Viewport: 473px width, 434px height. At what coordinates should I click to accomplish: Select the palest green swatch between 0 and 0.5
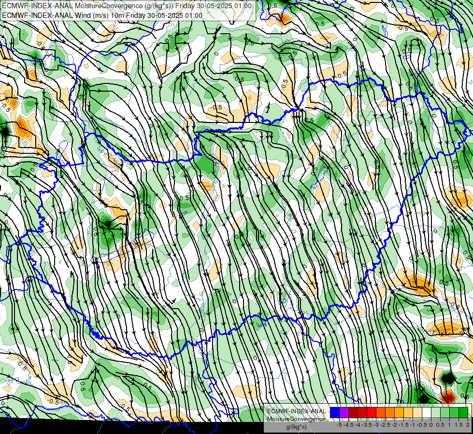(436, 412)
